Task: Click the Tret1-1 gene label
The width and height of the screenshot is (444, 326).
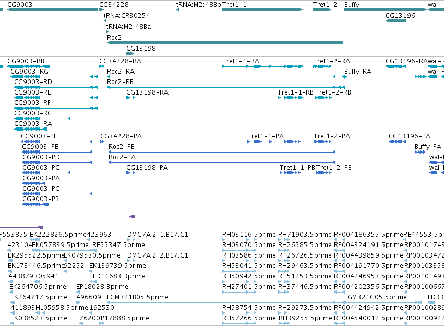Action: [x=234, y=5]
